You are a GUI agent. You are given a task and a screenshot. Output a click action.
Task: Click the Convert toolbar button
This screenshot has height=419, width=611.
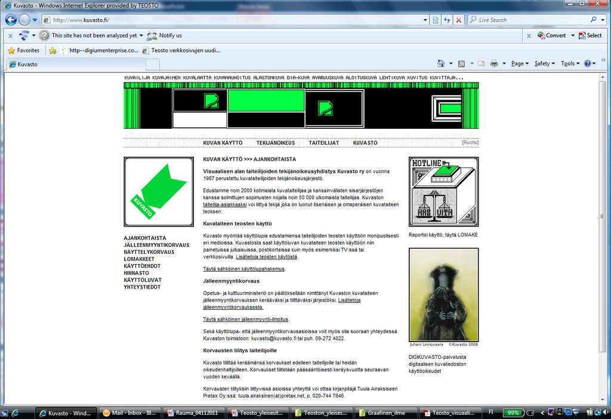pos(551,35)
